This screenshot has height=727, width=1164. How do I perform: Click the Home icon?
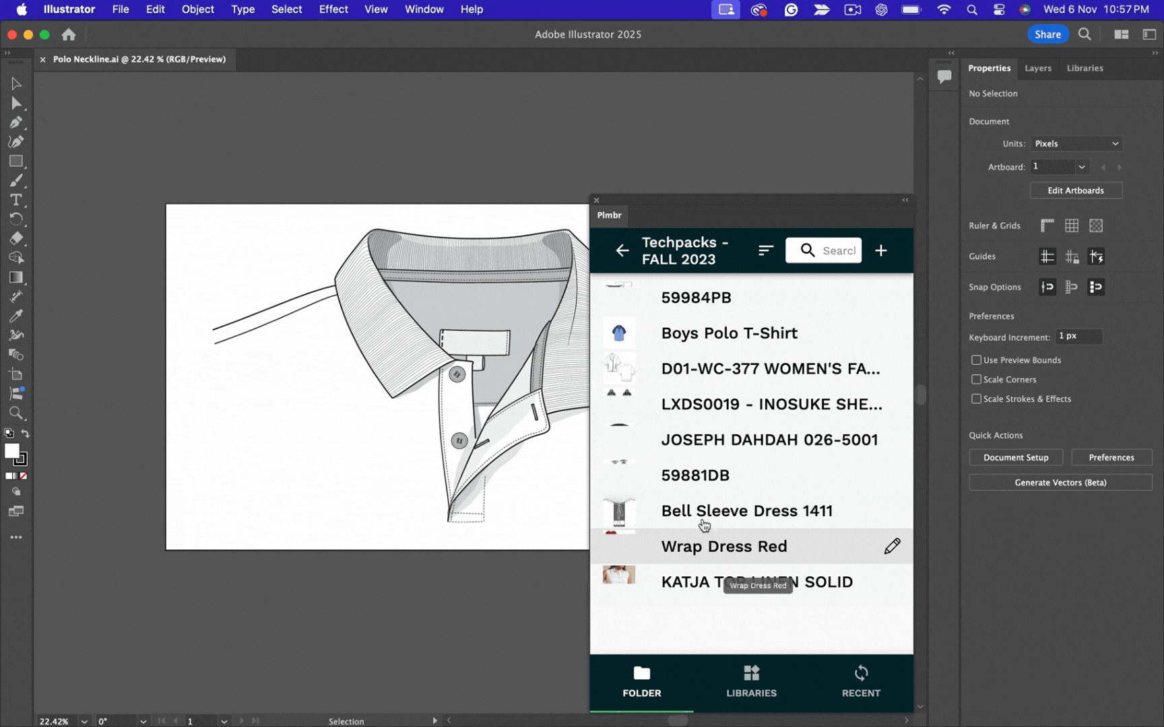coord(69,34)
